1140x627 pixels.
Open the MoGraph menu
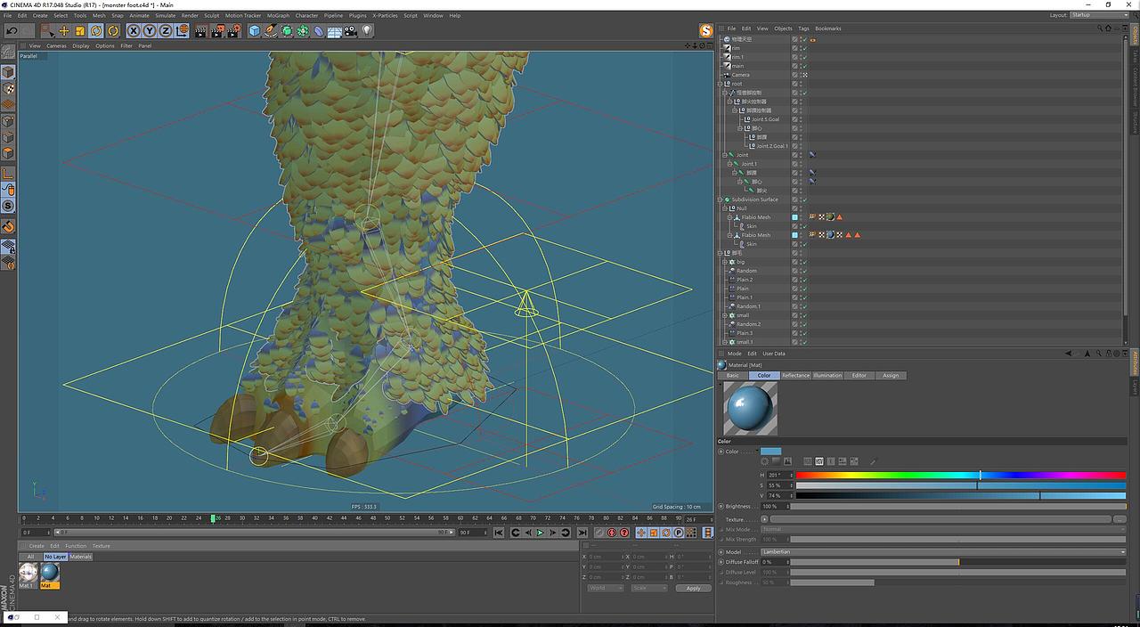[x=278, y=15]
